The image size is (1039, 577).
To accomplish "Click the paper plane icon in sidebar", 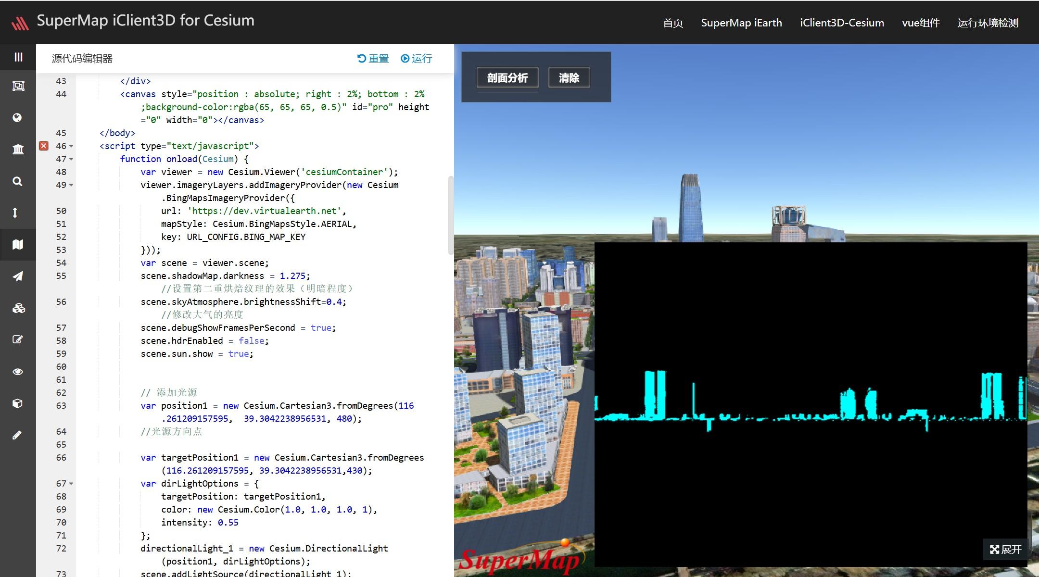I will click(x=18, y=276).
